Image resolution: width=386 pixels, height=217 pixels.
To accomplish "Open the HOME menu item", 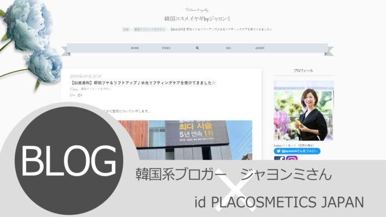I will tap(135, 48).
